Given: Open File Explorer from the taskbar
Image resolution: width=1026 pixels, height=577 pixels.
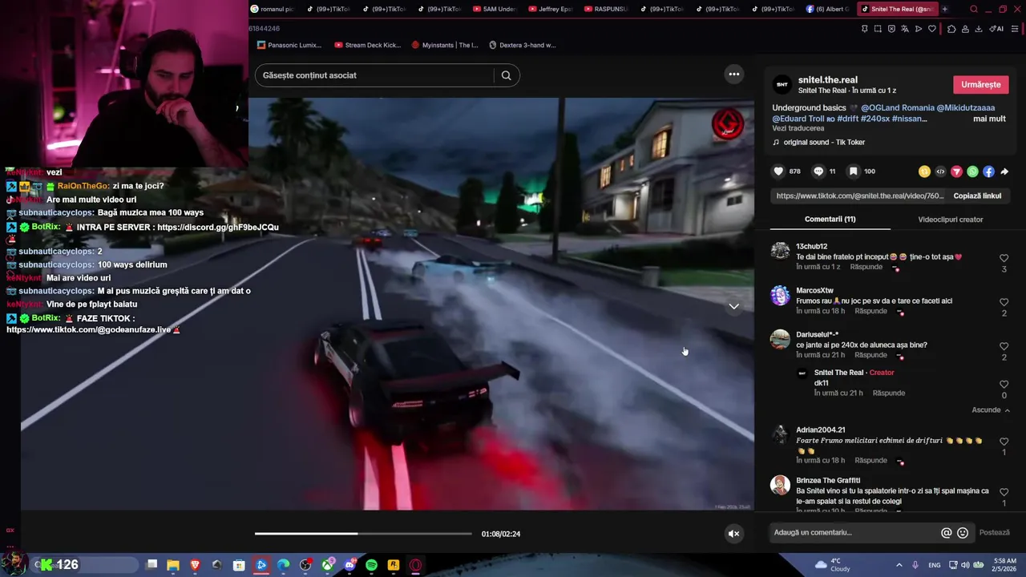Looking at the screenshot, I should click(x=173, y=565).
